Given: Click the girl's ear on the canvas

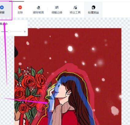Looking at the screenshot, I should coord(69,92).
